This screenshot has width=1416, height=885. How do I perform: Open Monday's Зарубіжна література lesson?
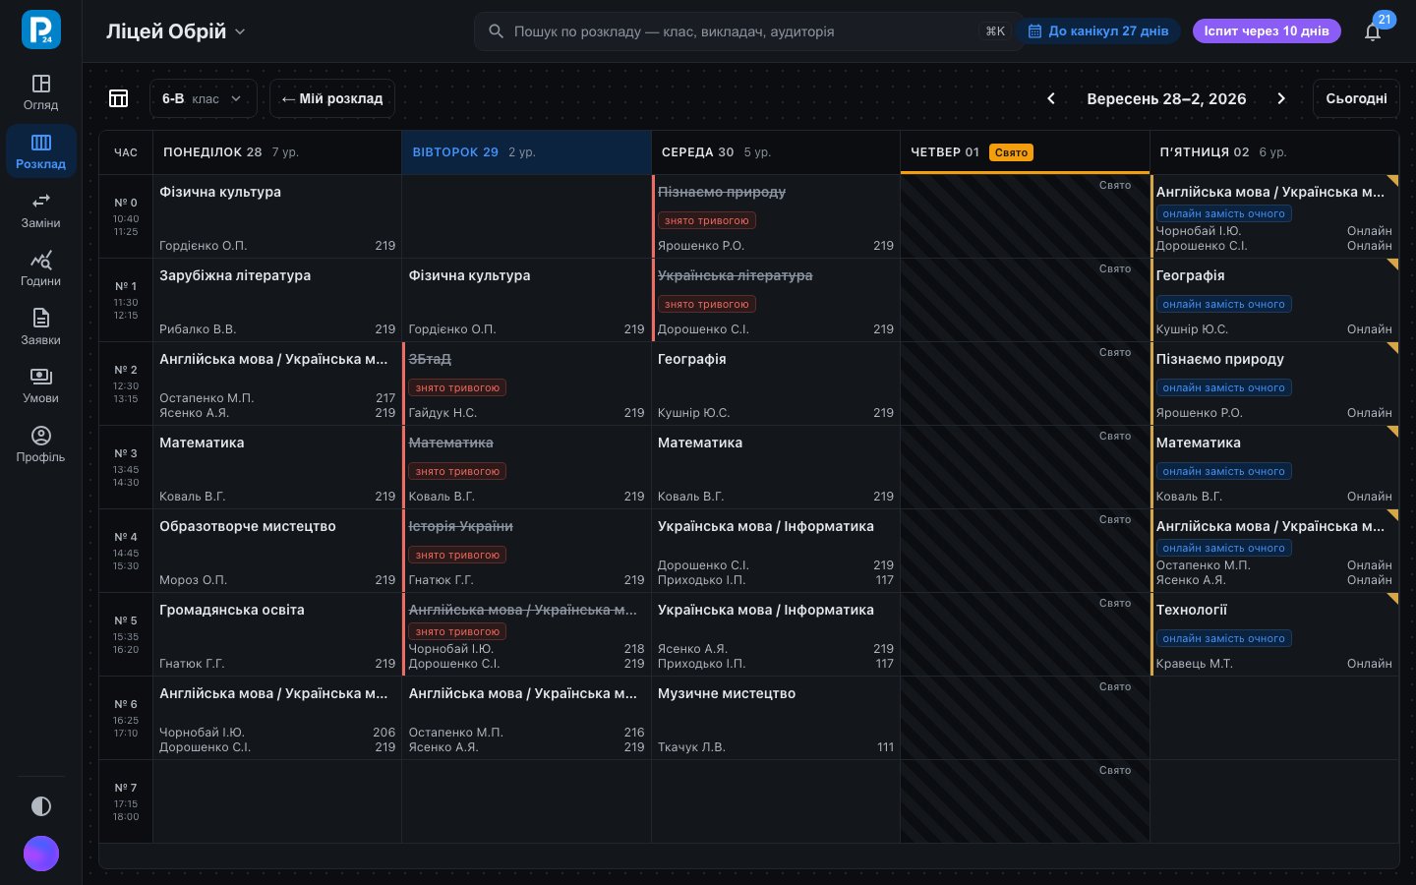277,300
